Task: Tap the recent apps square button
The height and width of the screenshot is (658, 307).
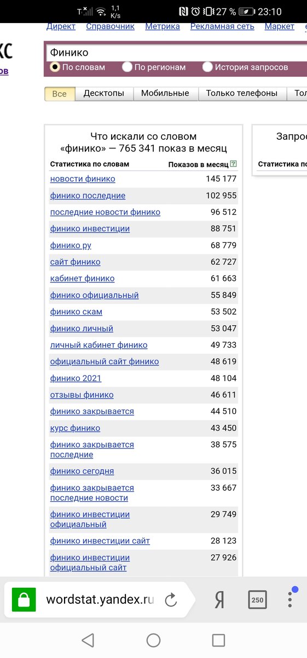Action: tap(218, 640)
